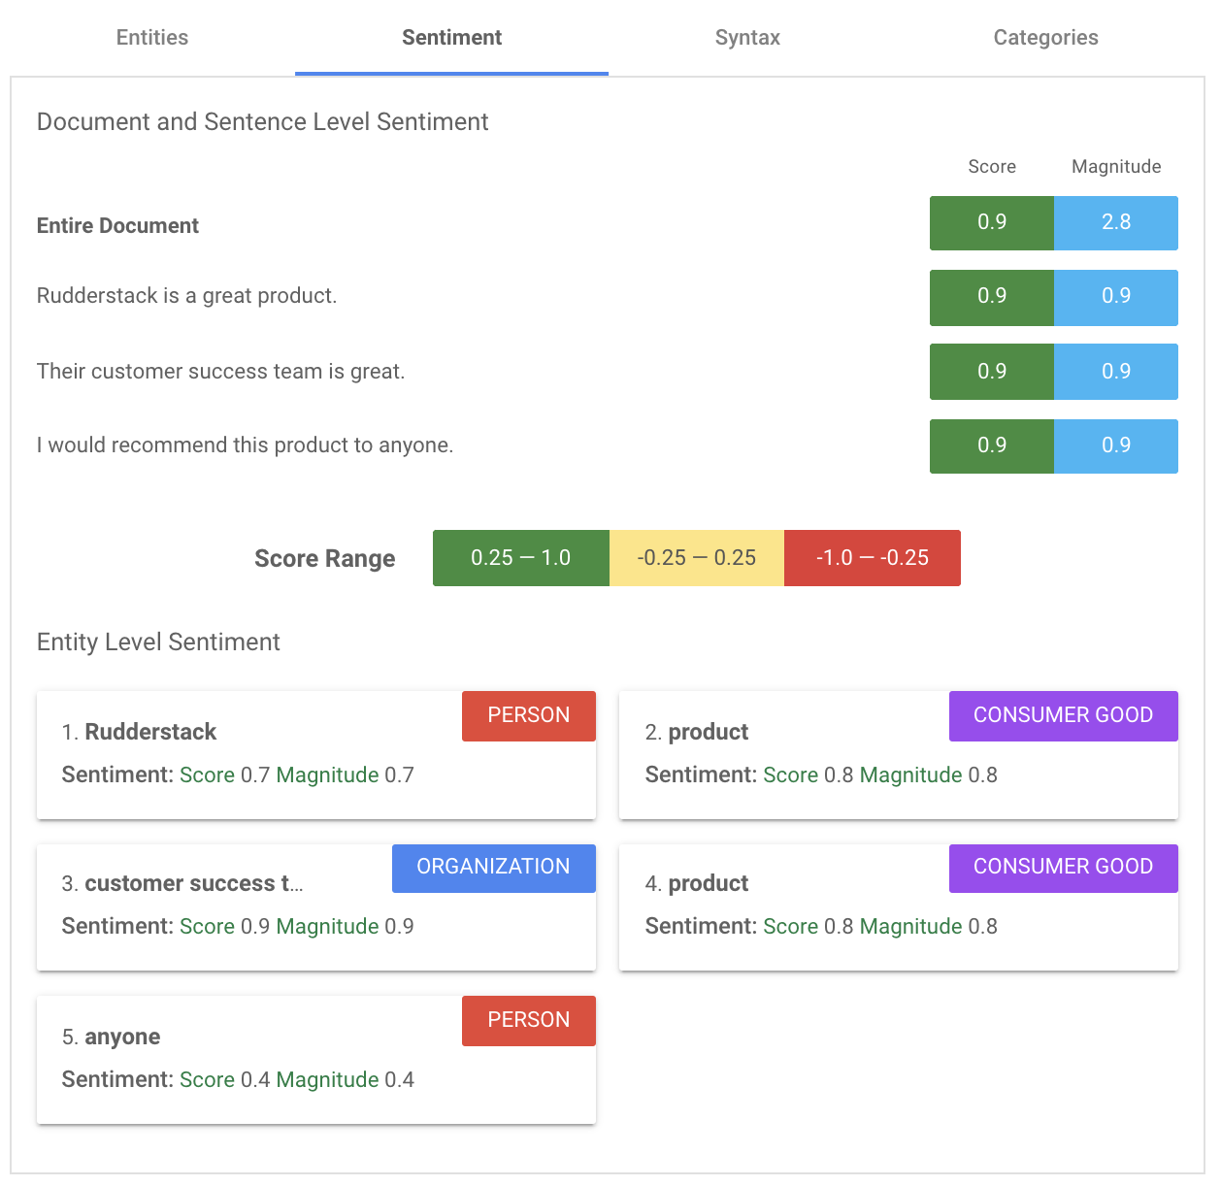Click the green 0.25 — 1.0 score range
Viewport: 1221px width, 1186px height.
pyautogui.click(x=520, y=558)
